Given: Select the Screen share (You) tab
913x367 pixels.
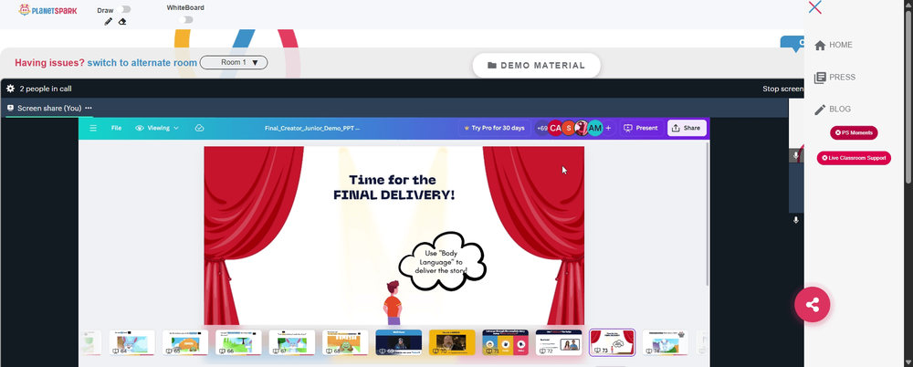Looking at the screenshot, I should (44, 108).
